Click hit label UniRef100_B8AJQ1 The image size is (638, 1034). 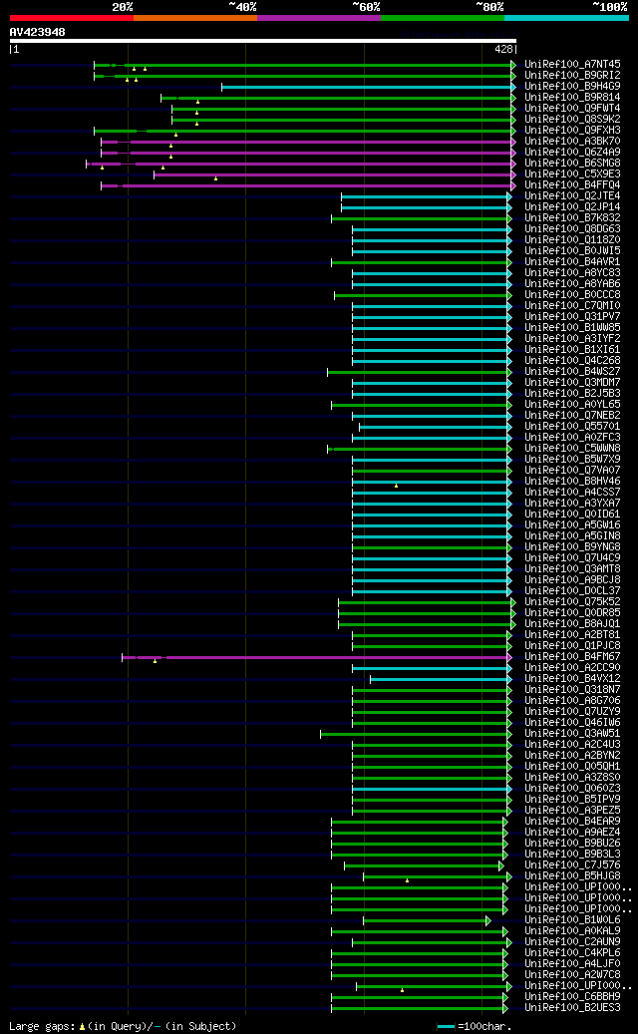(x=572, y=624)
